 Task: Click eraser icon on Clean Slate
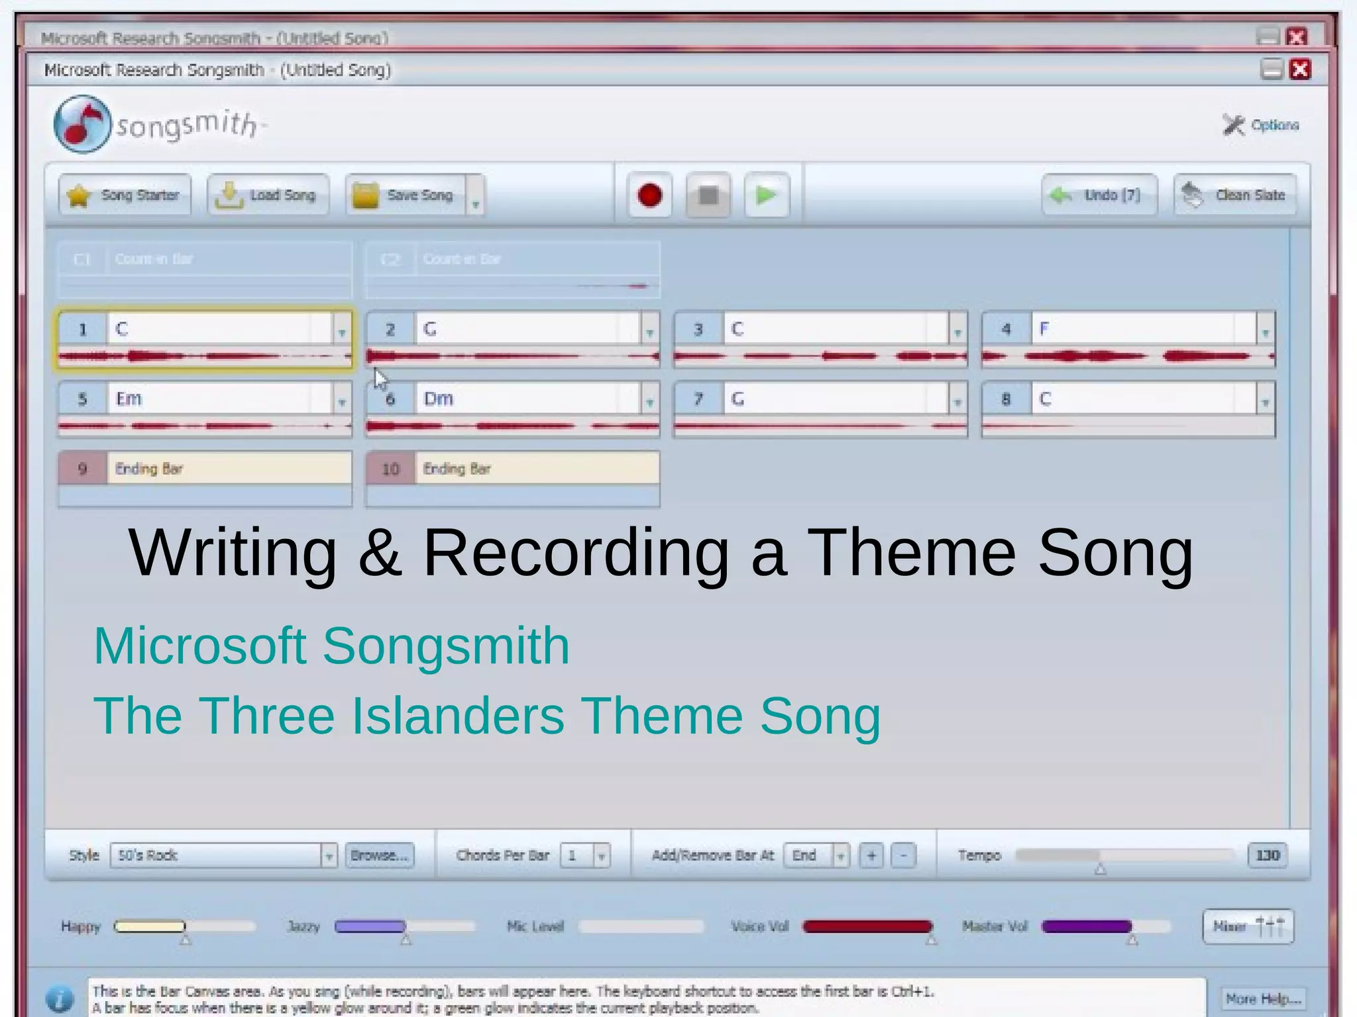1193,195
